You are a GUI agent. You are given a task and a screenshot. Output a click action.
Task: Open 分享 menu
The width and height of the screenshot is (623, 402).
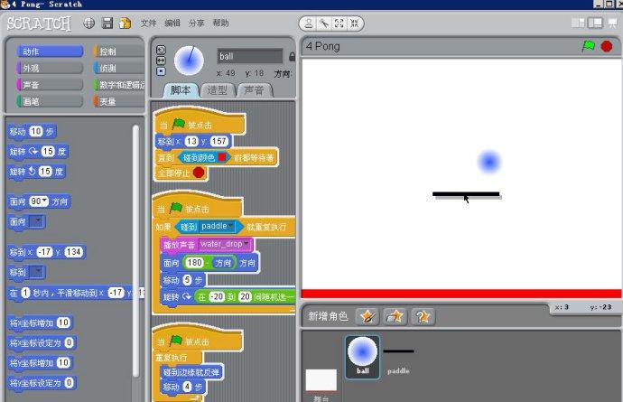click(x=196, y=23)
